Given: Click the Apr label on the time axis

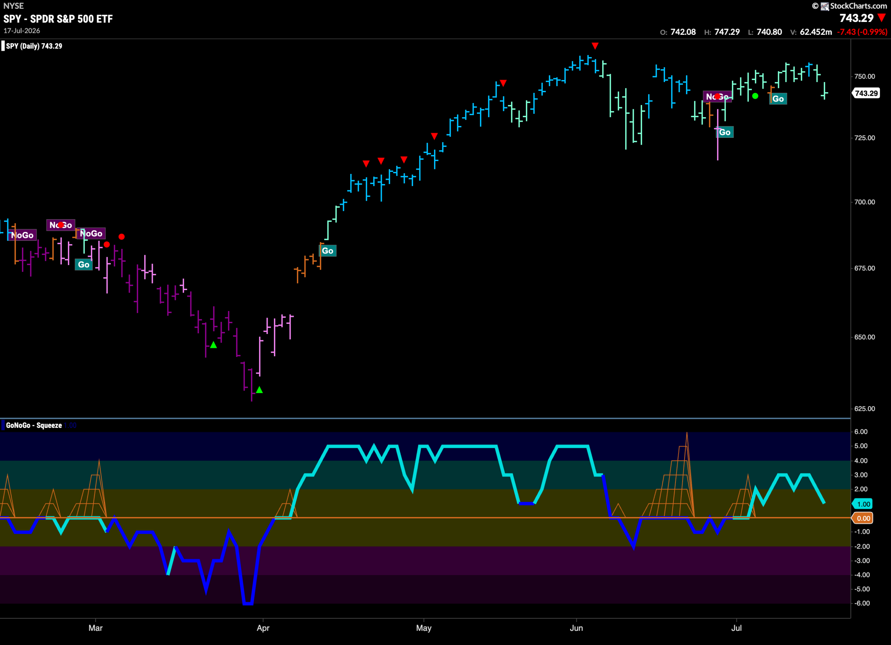Looking at the screenshot, I should [x=263, y=628].
